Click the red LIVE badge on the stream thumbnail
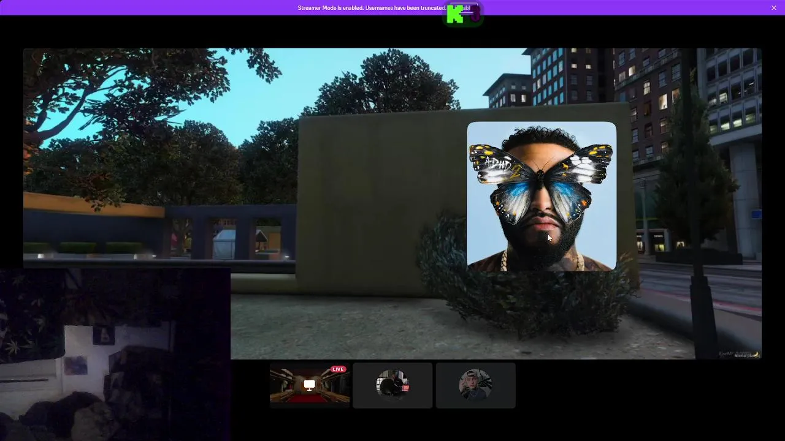Viewport: 785px width, 441px height. click(339, 369)
